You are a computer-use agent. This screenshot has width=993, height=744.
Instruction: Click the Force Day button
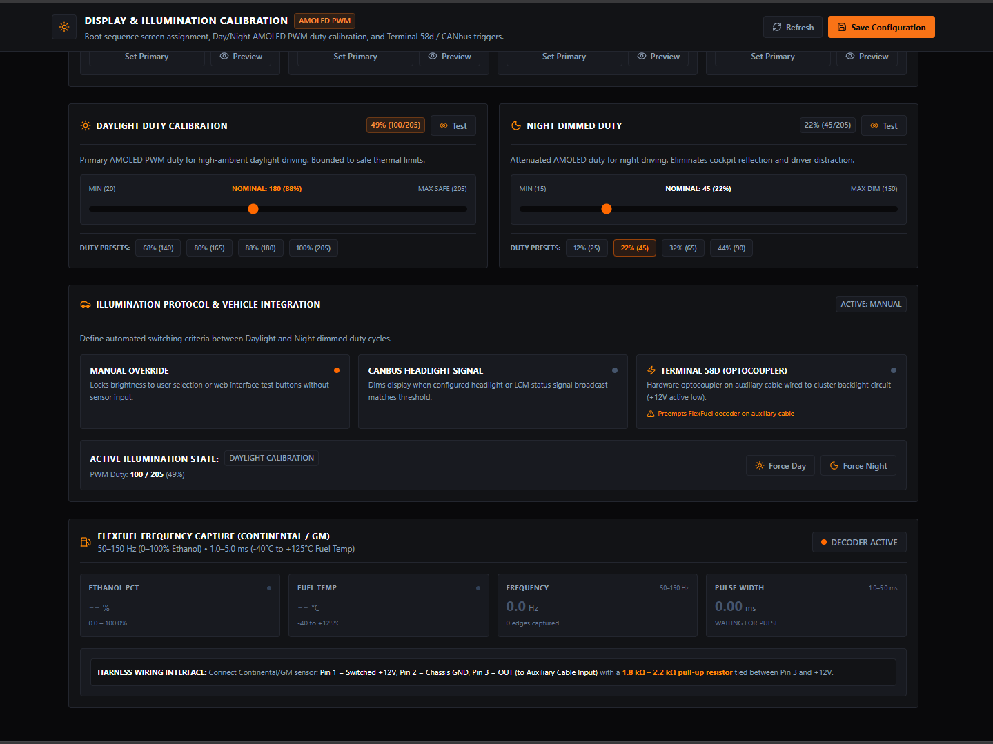coord(780,465)
